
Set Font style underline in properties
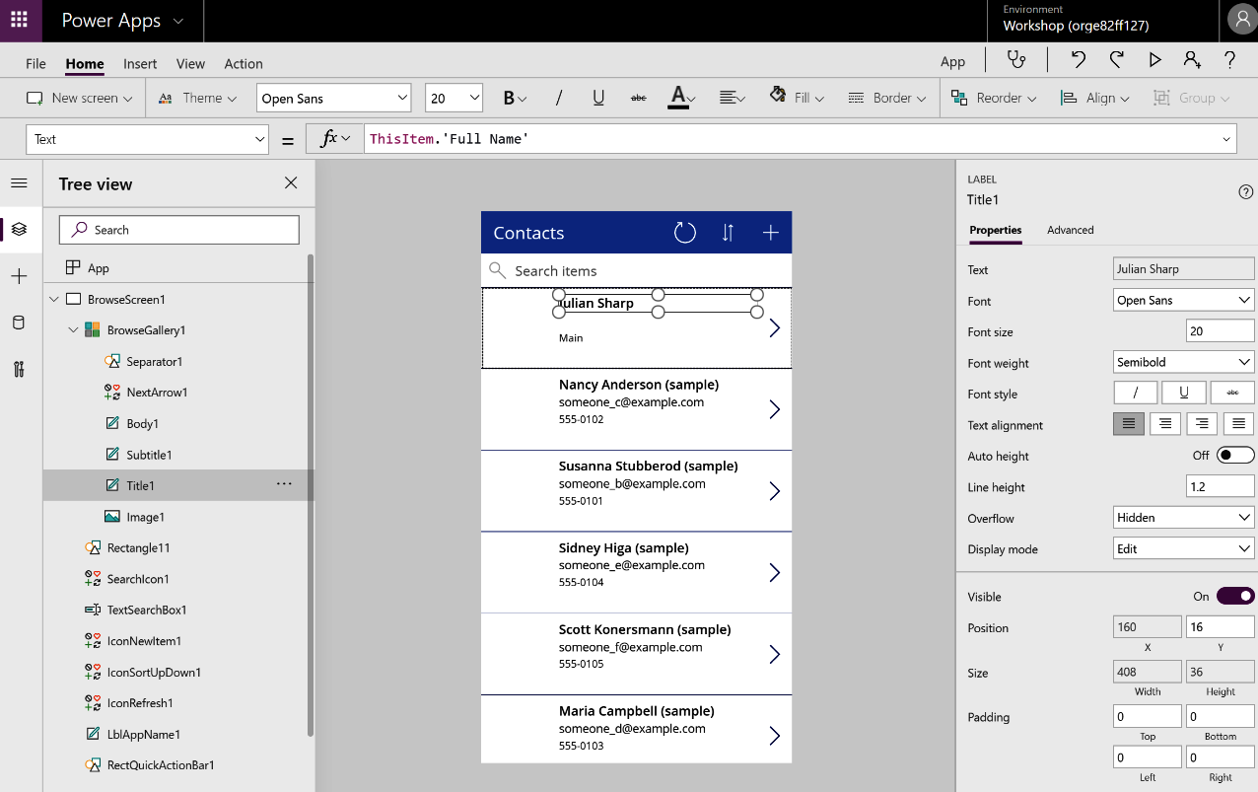point(1183,393)
